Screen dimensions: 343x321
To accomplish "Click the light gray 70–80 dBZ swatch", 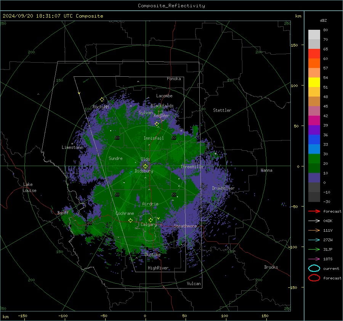I will pos(314,35).
